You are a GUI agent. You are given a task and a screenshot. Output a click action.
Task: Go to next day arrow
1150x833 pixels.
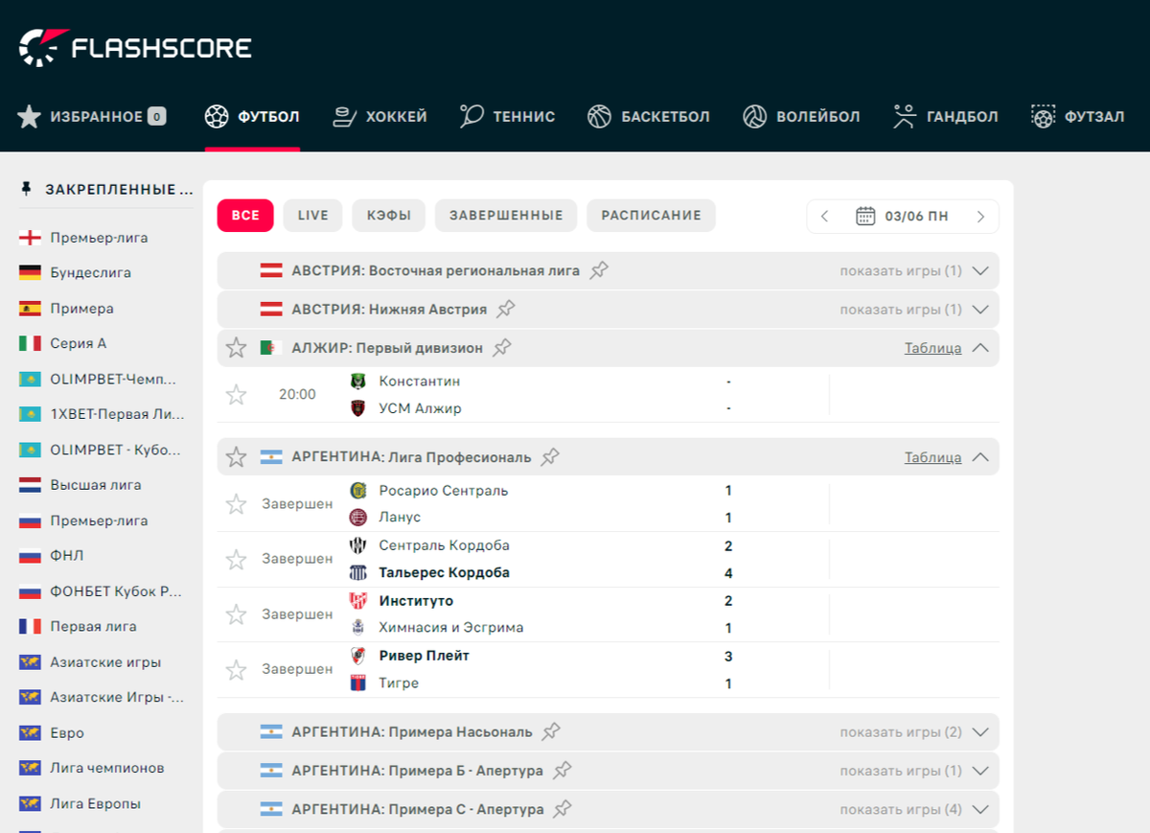(x=980, y=217)
